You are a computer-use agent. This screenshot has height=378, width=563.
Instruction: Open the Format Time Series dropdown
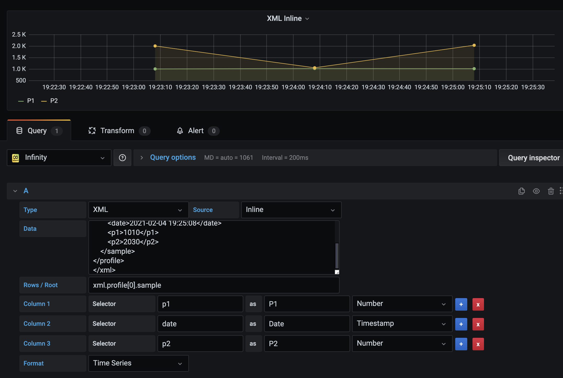tap(138, 363)
